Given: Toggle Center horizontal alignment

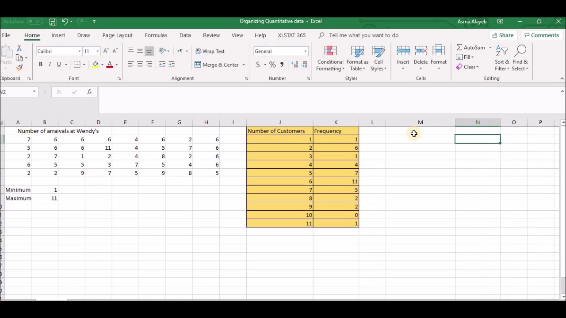Looking at the screenshot, I should tap(140, 64).
